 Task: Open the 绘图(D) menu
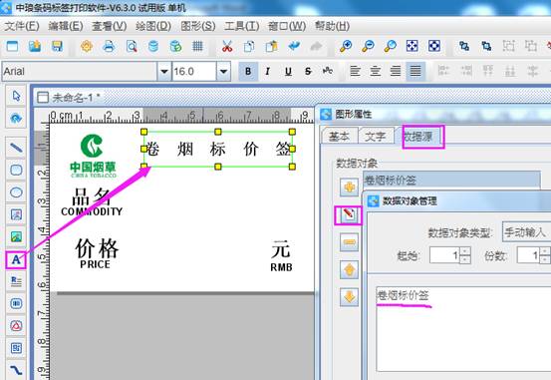coord(153,26)
